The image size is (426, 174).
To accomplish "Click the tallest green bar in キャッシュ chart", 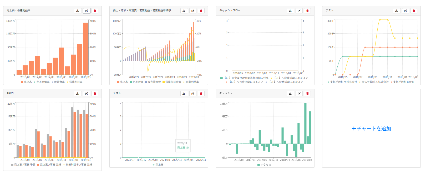I will click(305, 124).
